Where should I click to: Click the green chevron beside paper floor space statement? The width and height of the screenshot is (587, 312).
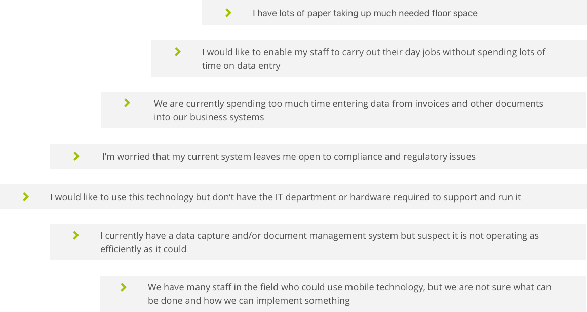[x=228, y=13]
